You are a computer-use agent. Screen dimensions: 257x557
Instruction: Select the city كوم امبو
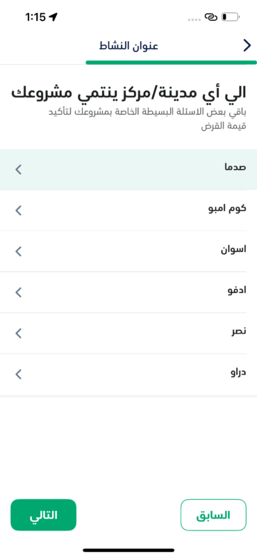click(x=128, y=210)
